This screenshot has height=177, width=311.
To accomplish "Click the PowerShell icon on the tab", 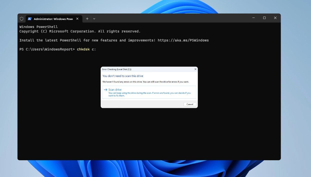I will click(x=30, y=19).
